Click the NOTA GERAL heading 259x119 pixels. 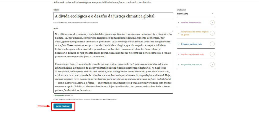click(182, 14)
